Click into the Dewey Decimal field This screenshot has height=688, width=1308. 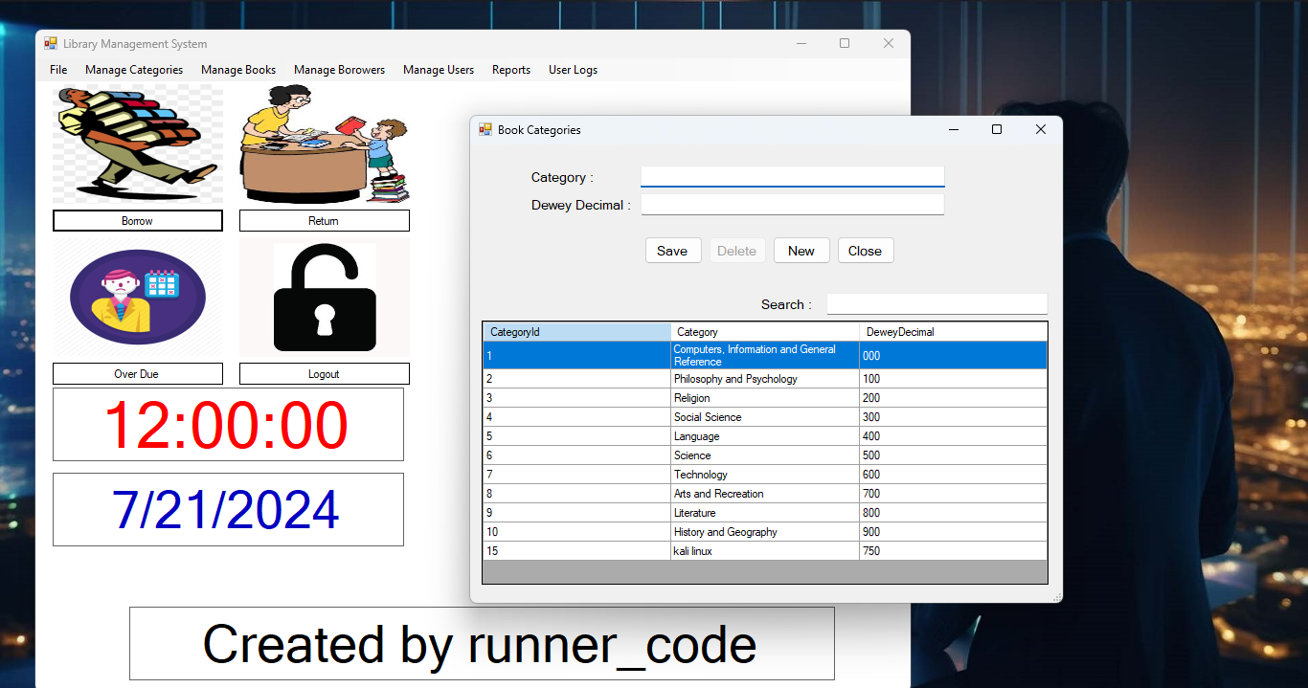pyautogui.click(x=792, y=205)
